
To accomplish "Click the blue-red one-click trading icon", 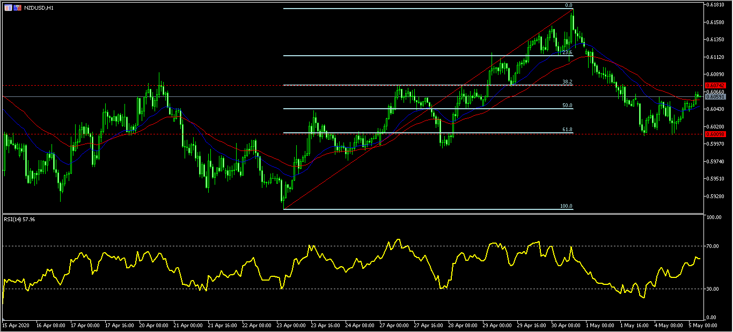I will 18,8.
